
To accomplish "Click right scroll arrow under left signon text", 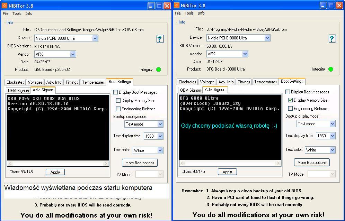I will [106, 164].
